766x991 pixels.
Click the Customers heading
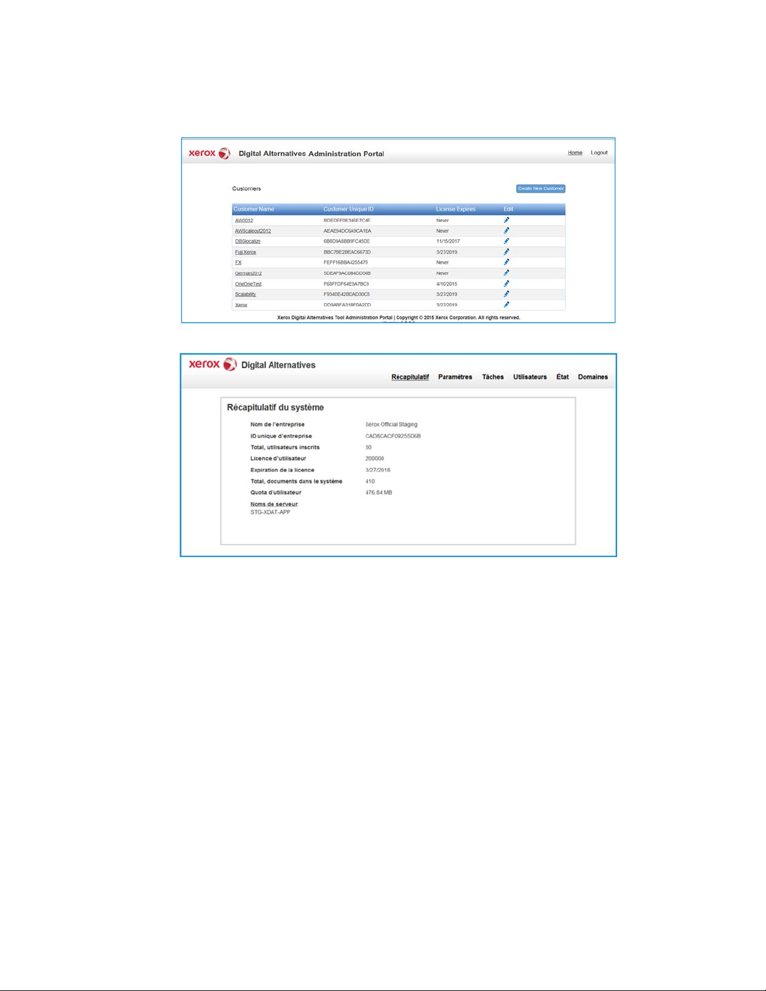246,188
